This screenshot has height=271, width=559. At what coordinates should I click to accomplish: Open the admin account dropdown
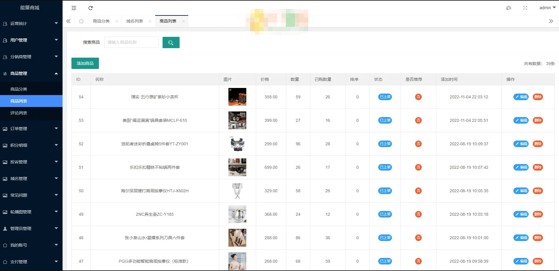547,8
